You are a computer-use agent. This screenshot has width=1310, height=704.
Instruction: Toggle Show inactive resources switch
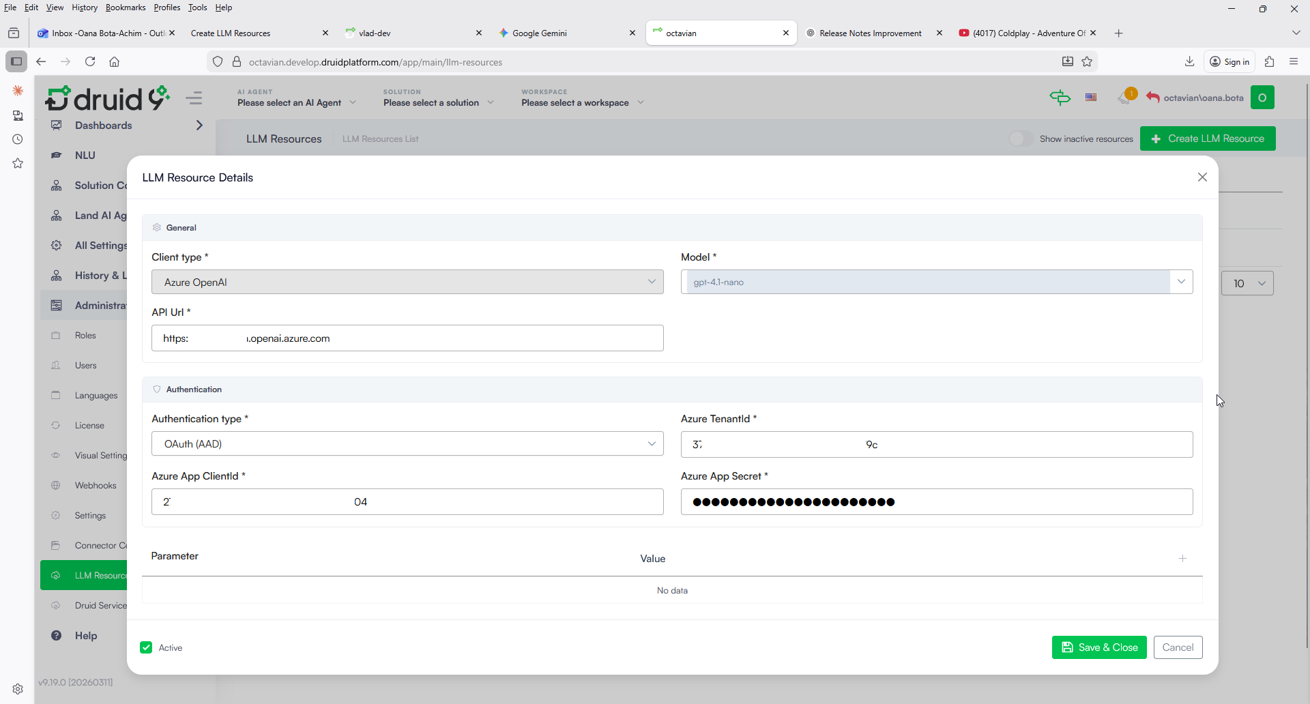(x=1021, y=138)
